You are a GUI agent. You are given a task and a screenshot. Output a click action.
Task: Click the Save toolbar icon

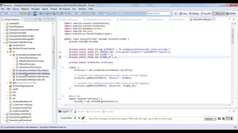(x=9, y=14)
